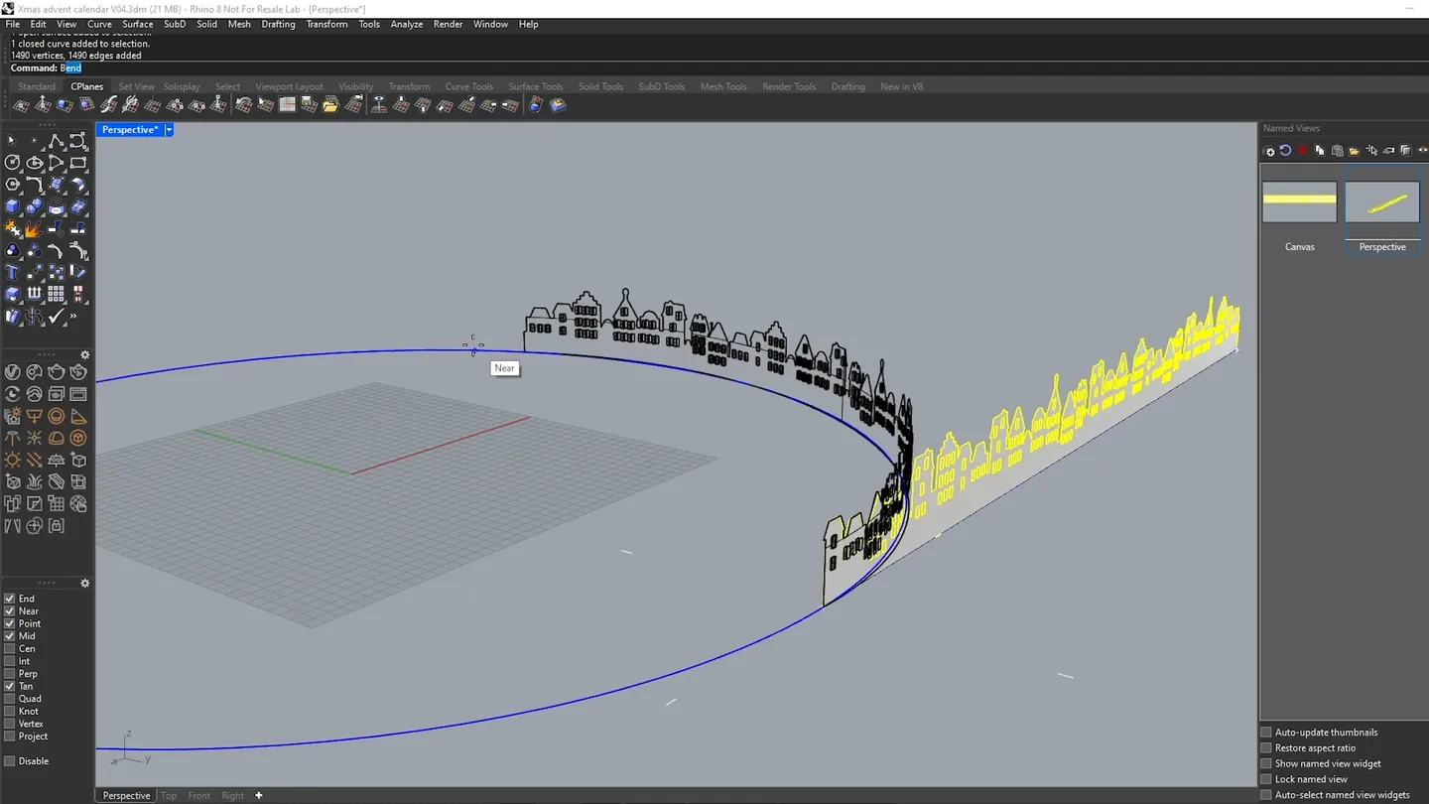Open the Transform menu
Viewport: 1429px width, 804px height.
point(325,24)
